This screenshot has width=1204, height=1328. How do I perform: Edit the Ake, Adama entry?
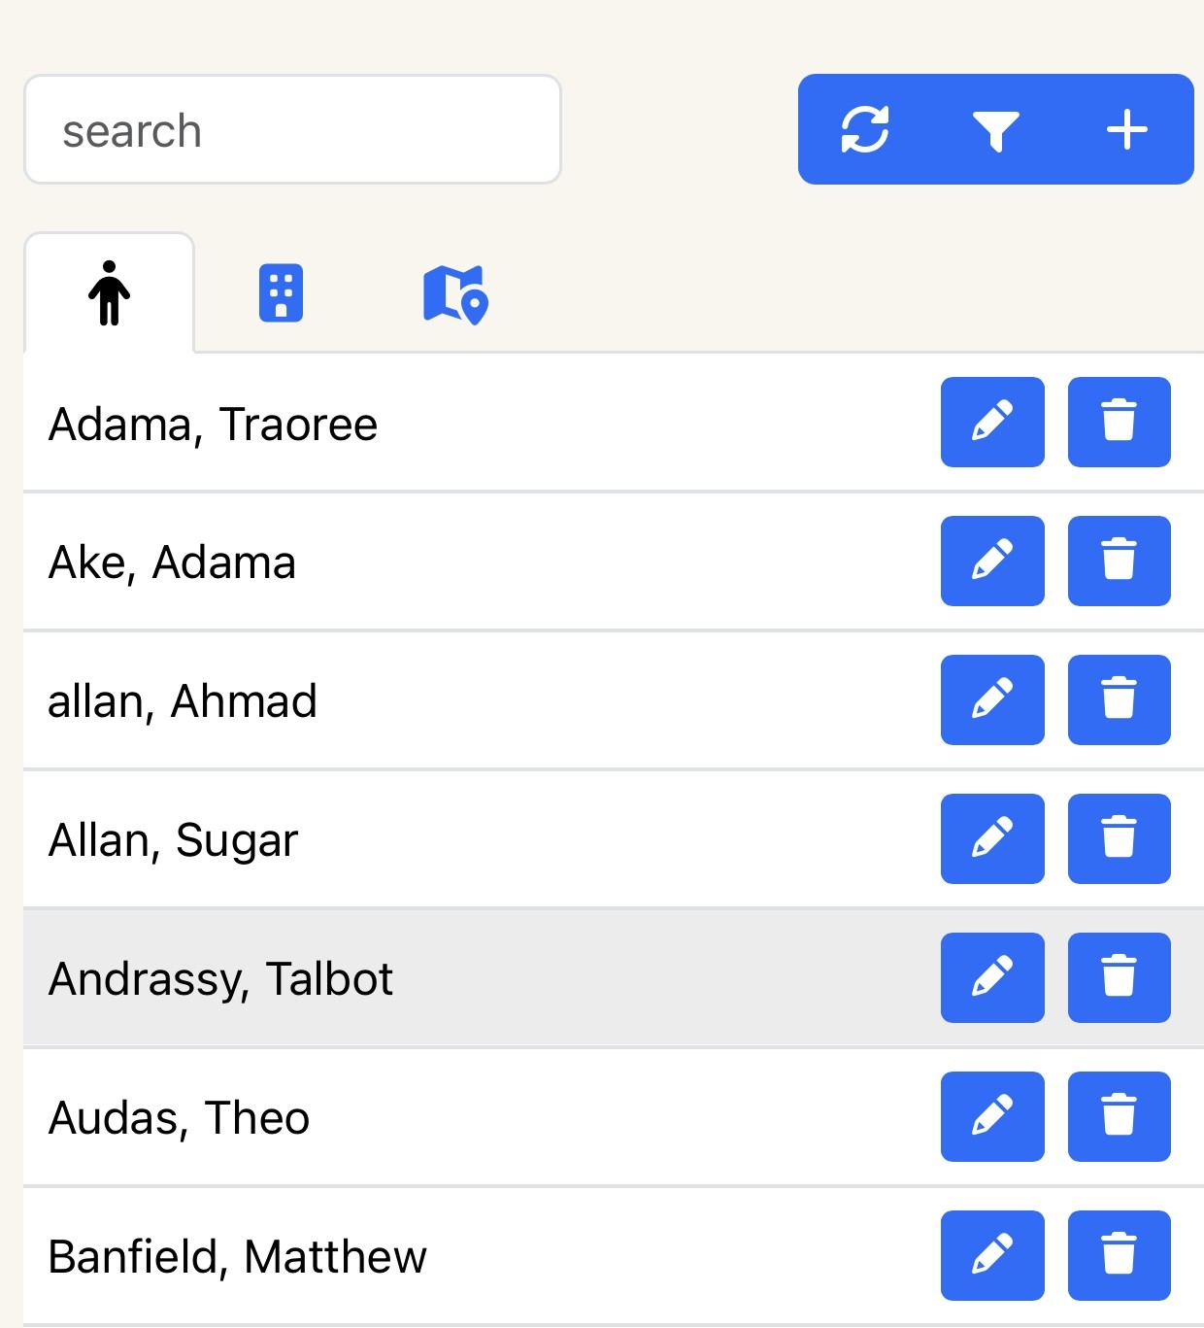[x=992, y=561]
